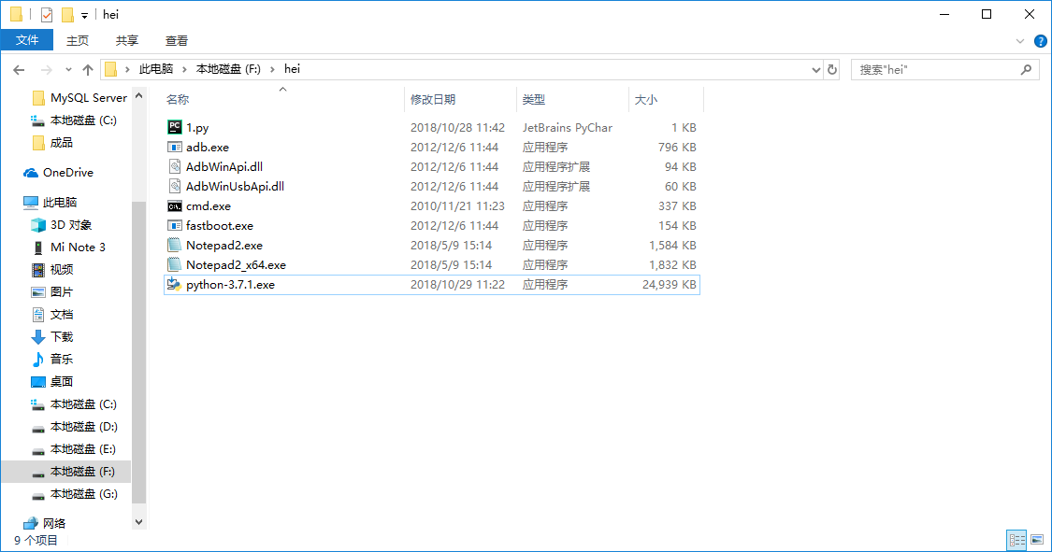
Task: Switch to the 查看 ribbon tab
Action: [177, 41]
